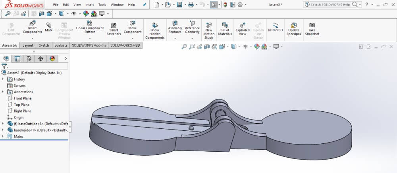Expand the baseInside<1> component node
The width and height of the screenshot is (397, 173).
point(3,130)
